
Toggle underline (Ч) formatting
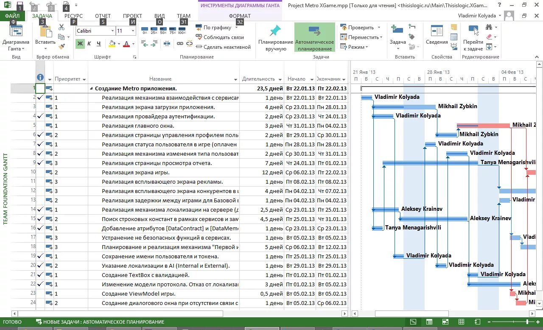(98, 44)
